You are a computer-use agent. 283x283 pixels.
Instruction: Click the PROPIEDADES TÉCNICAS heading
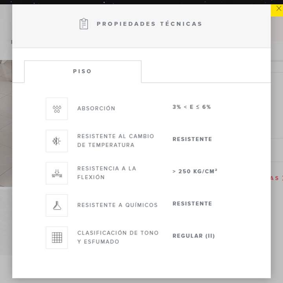(149, 24)
